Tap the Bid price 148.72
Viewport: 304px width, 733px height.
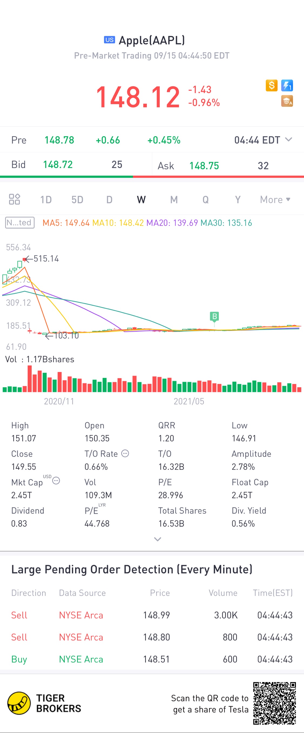pos(58,164)
